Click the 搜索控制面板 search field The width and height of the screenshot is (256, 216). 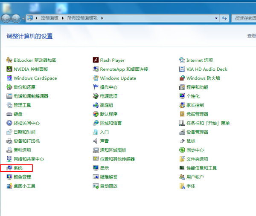coord(244,18)
